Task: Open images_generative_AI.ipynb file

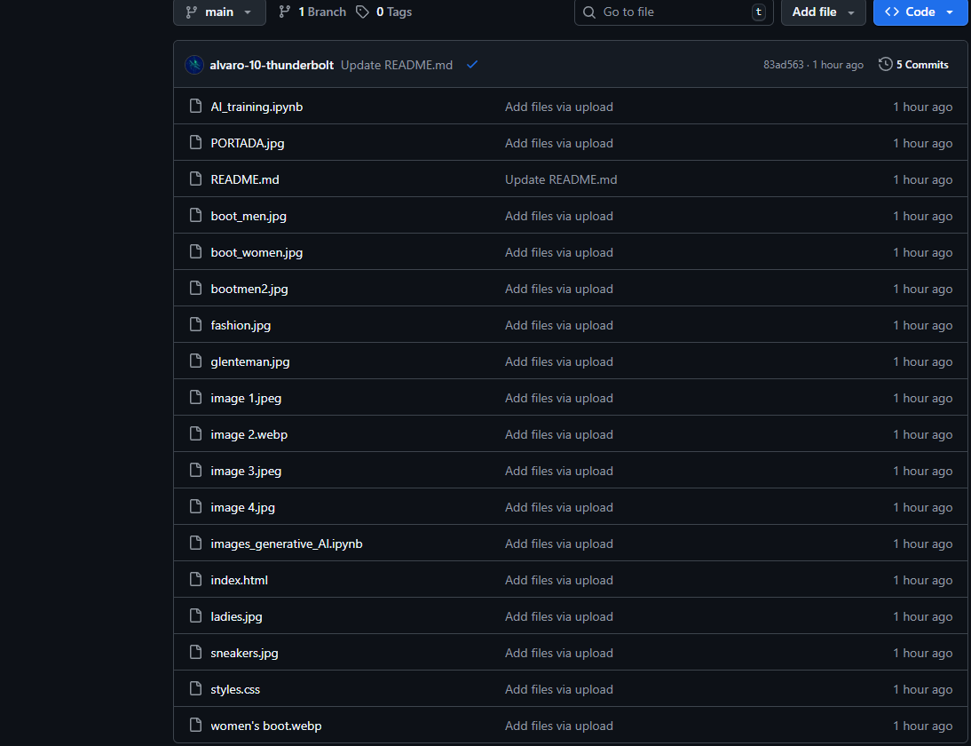Action: pyautogui.click(x=287, y=544)
